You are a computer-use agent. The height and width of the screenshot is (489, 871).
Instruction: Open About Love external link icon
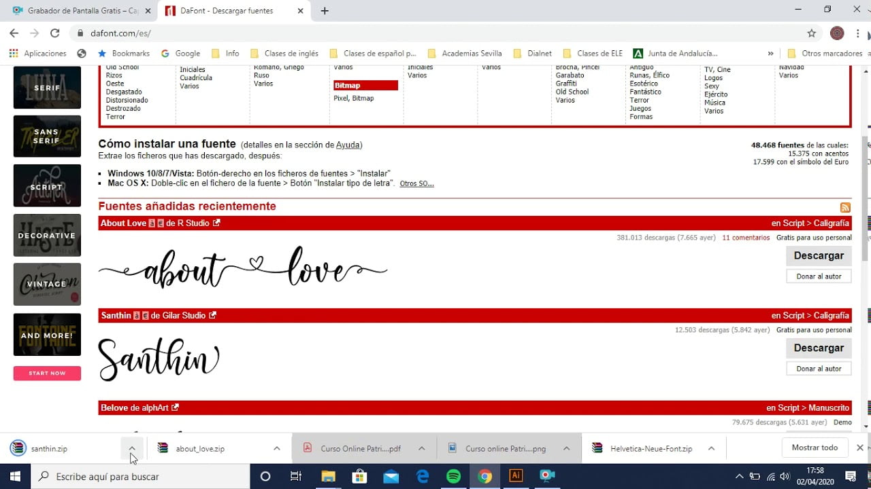(216, 223)
